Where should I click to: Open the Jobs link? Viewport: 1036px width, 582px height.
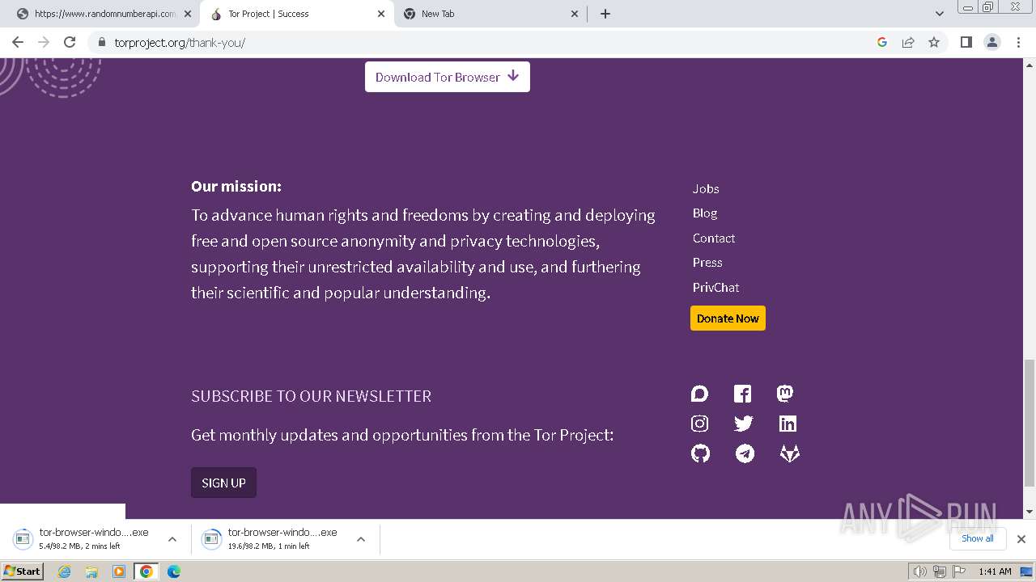click(x=706, y=188)
